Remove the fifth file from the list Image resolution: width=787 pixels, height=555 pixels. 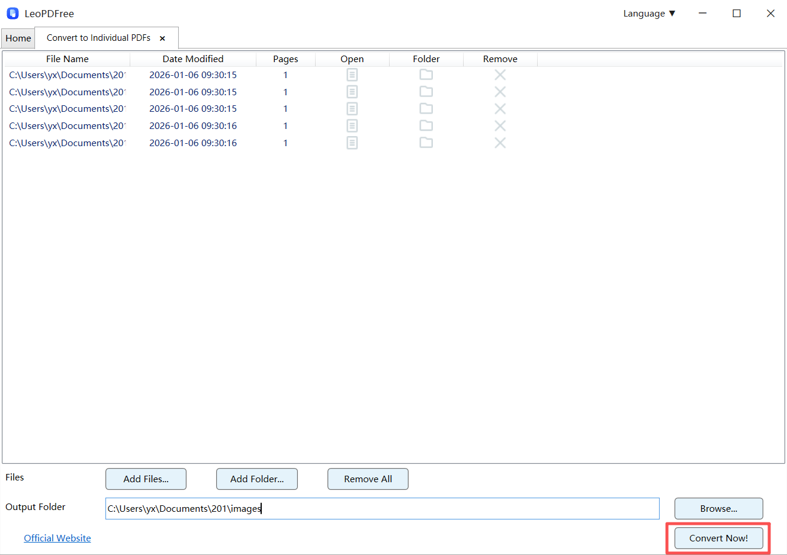coord(500,143)
